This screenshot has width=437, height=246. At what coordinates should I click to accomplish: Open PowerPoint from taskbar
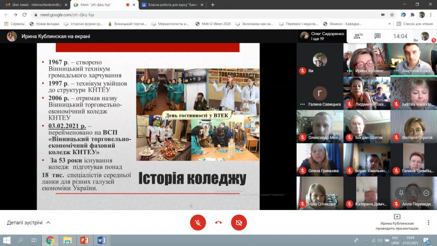pyautogui.click(x=85, y=240)
